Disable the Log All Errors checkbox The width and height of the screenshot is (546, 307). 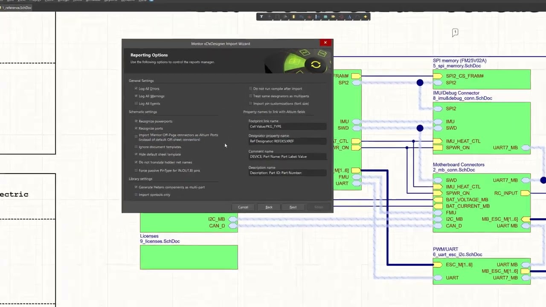pyautogui.click(x=136, y=89)
